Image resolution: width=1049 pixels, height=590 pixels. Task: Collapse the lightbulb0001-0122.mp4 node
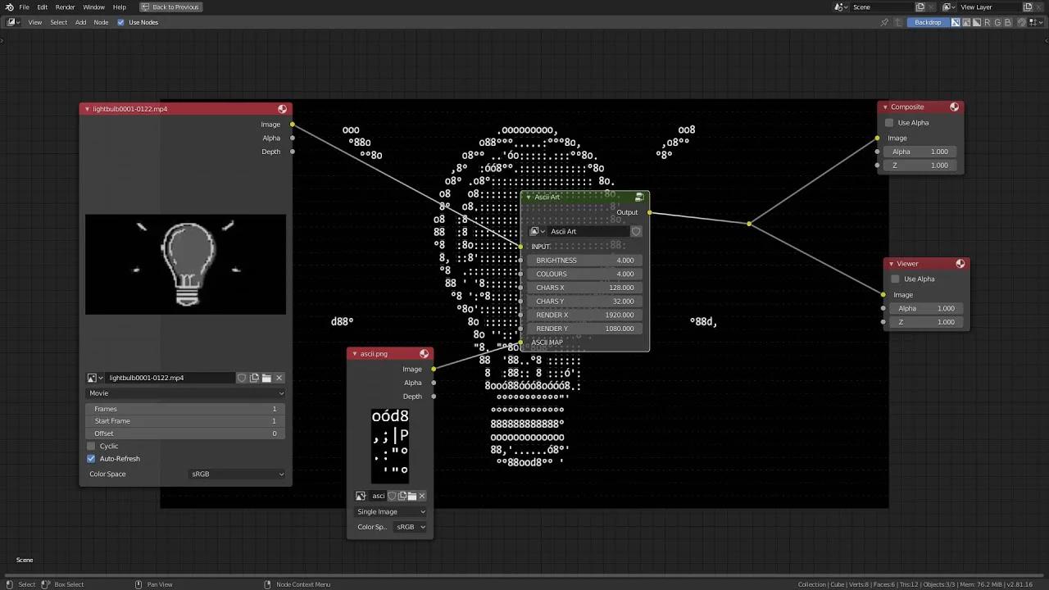click(x=87, y=109)
